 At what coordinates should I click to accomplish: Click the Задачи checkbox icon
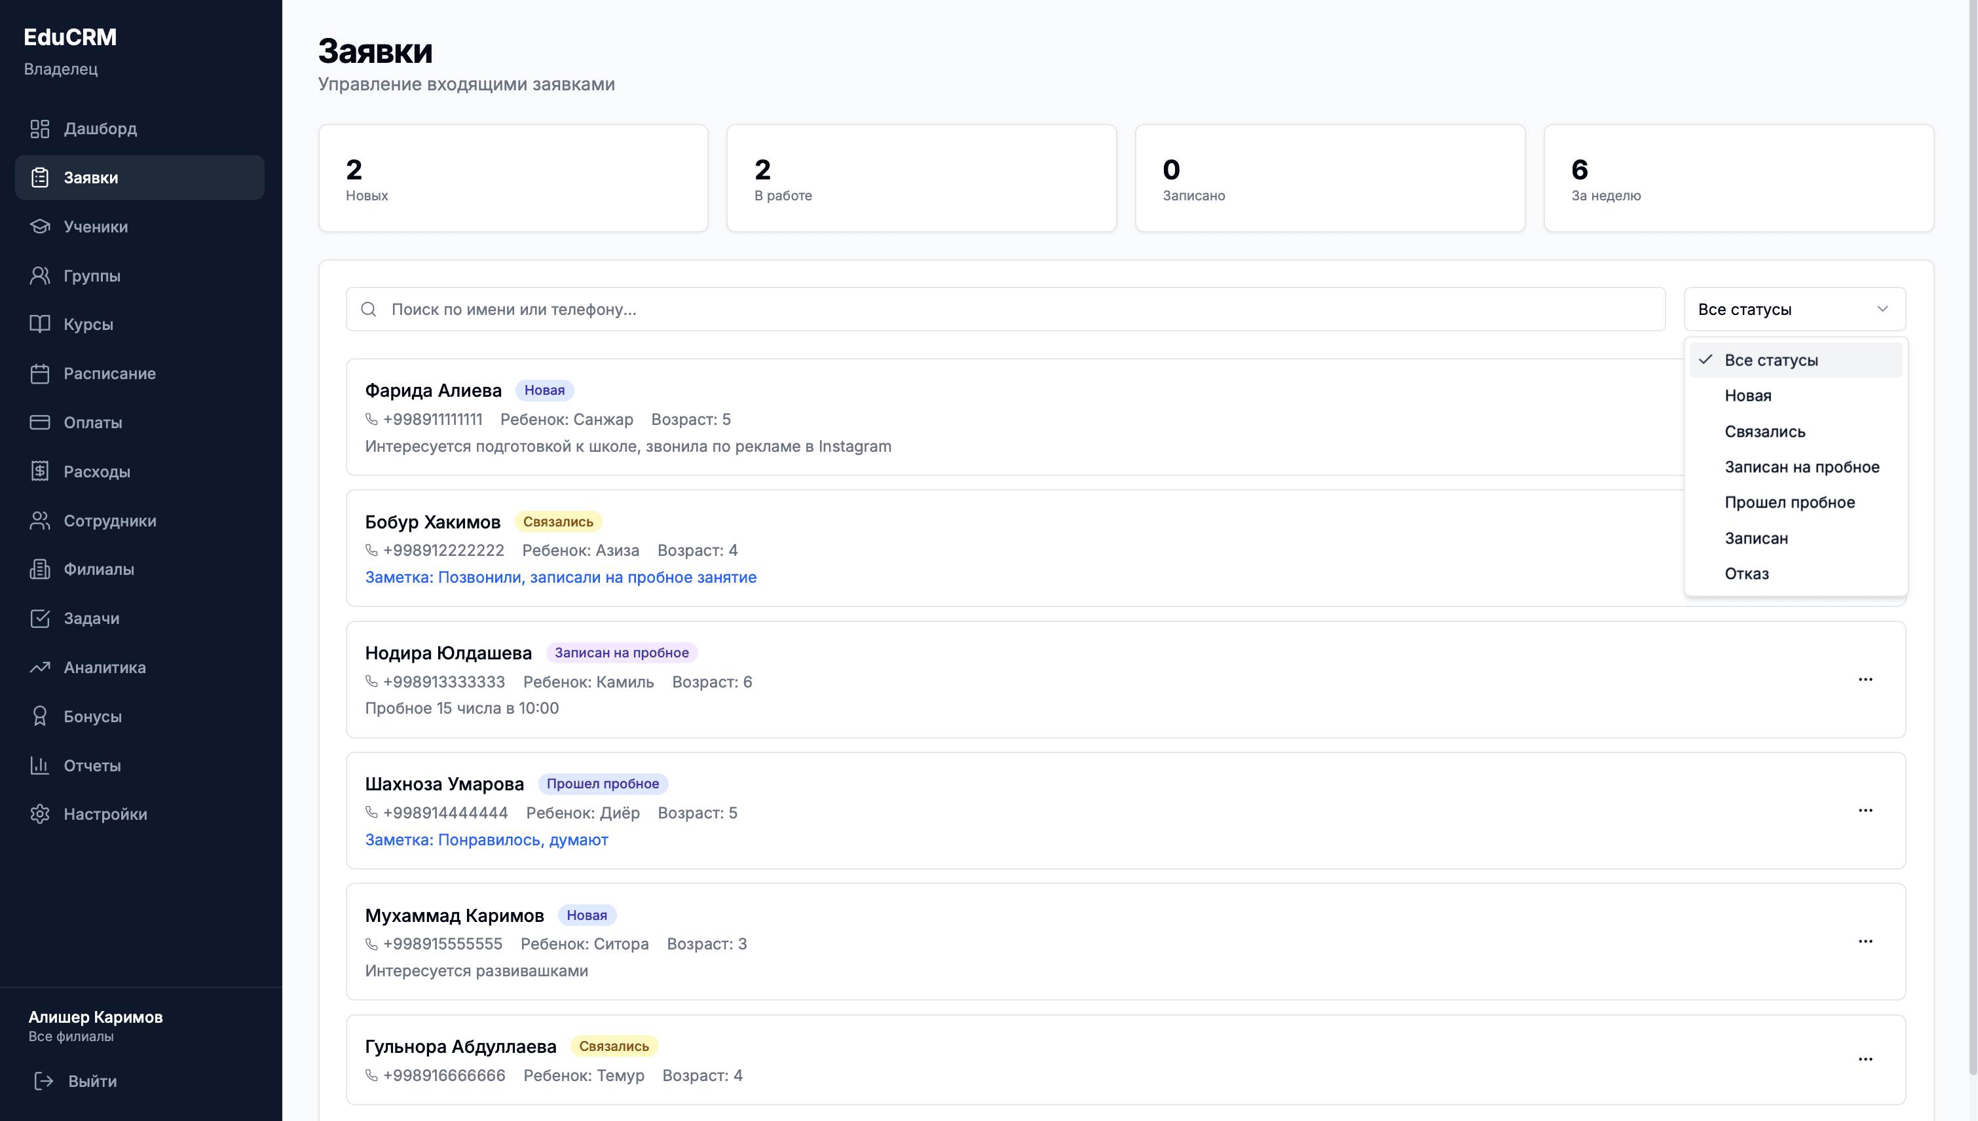coord(40,618)
